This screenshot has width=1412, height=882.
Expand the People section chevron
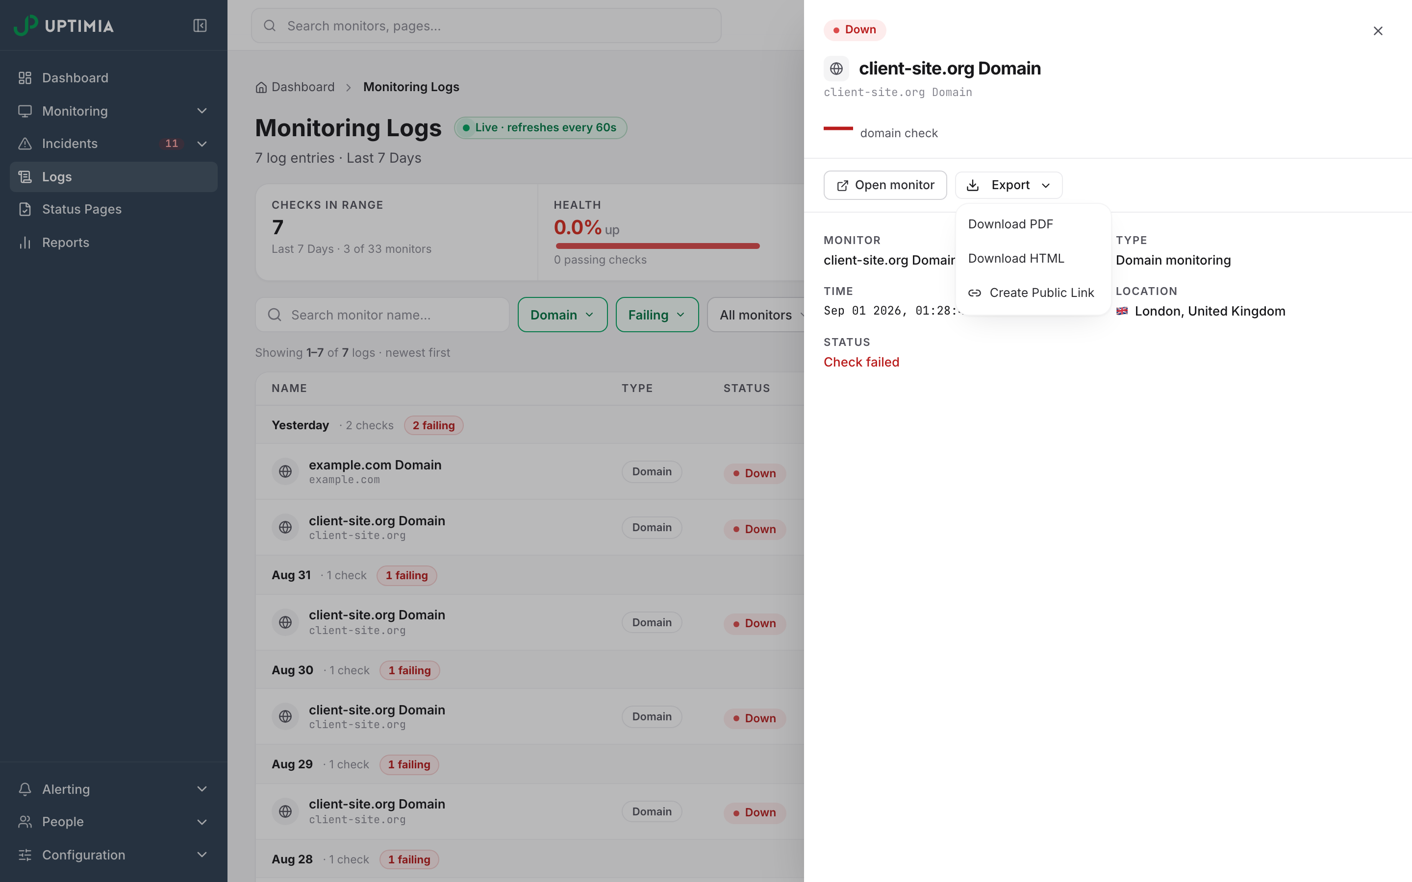point(202,822)
